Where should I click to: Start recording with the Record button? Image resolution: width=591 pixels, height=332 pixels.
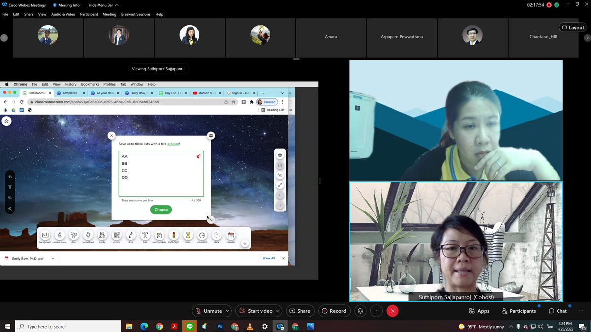tap(334, 311)
